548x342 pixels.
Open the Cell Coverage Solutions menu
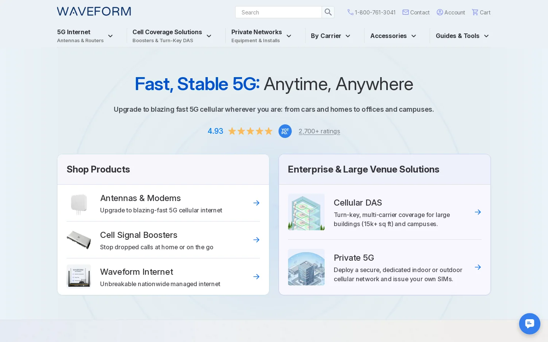point(167,36)
